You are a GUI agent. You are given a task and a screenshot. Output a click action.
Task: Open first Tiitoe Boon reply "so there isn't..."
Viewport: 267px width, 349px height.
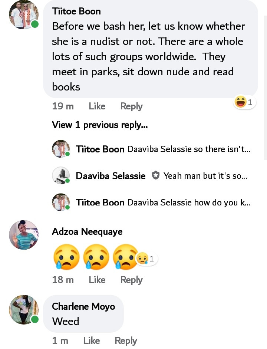(x=163, y=149)
